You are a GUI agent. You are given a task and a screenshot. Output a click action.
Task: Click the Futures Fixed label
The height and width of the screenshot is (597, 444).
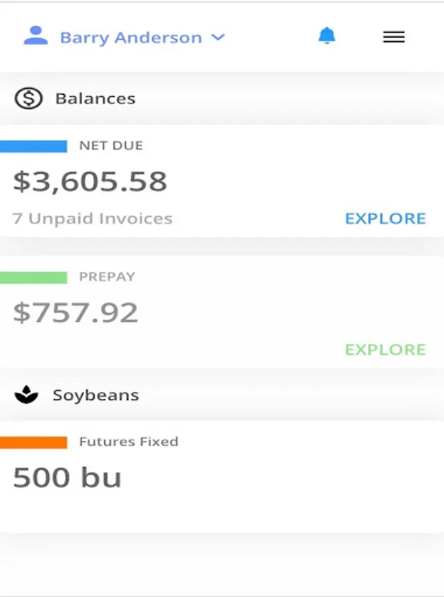point(129,442)
